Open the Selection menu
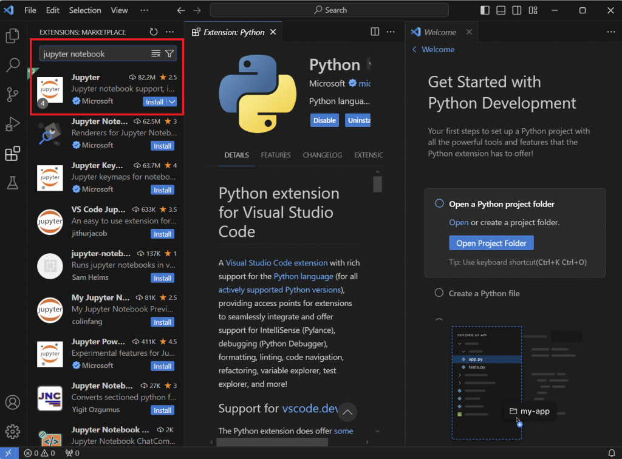The width and height of the screenshot is (622, 459). coord(85,10)
